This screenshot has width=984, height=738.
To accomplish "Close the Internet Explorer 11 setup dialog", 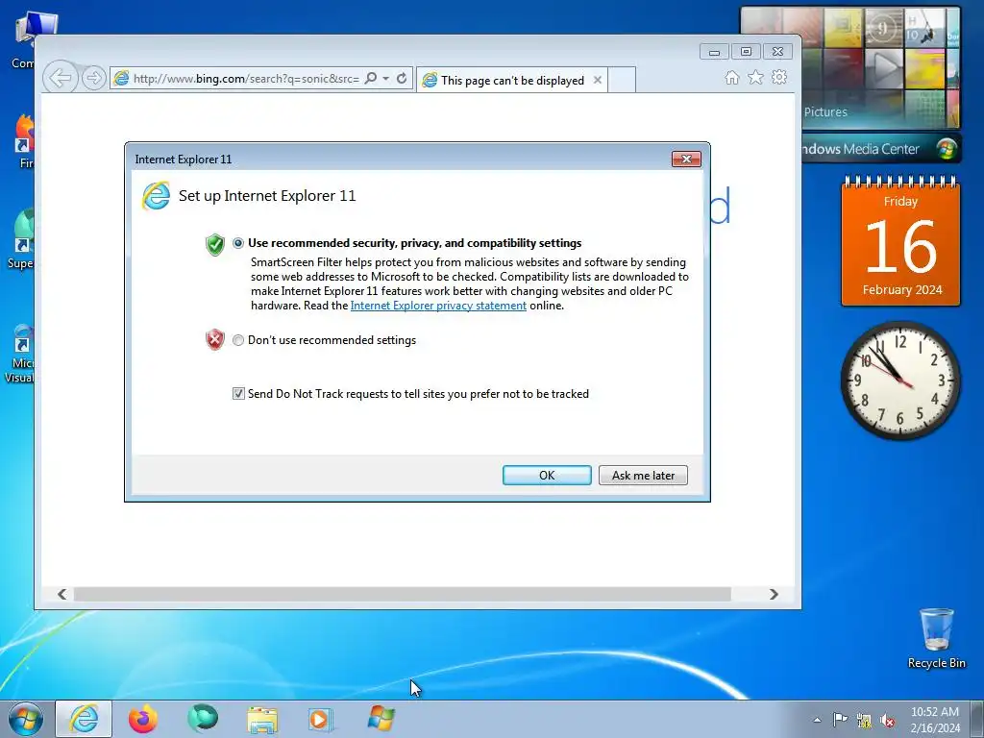I will point(686,160).
